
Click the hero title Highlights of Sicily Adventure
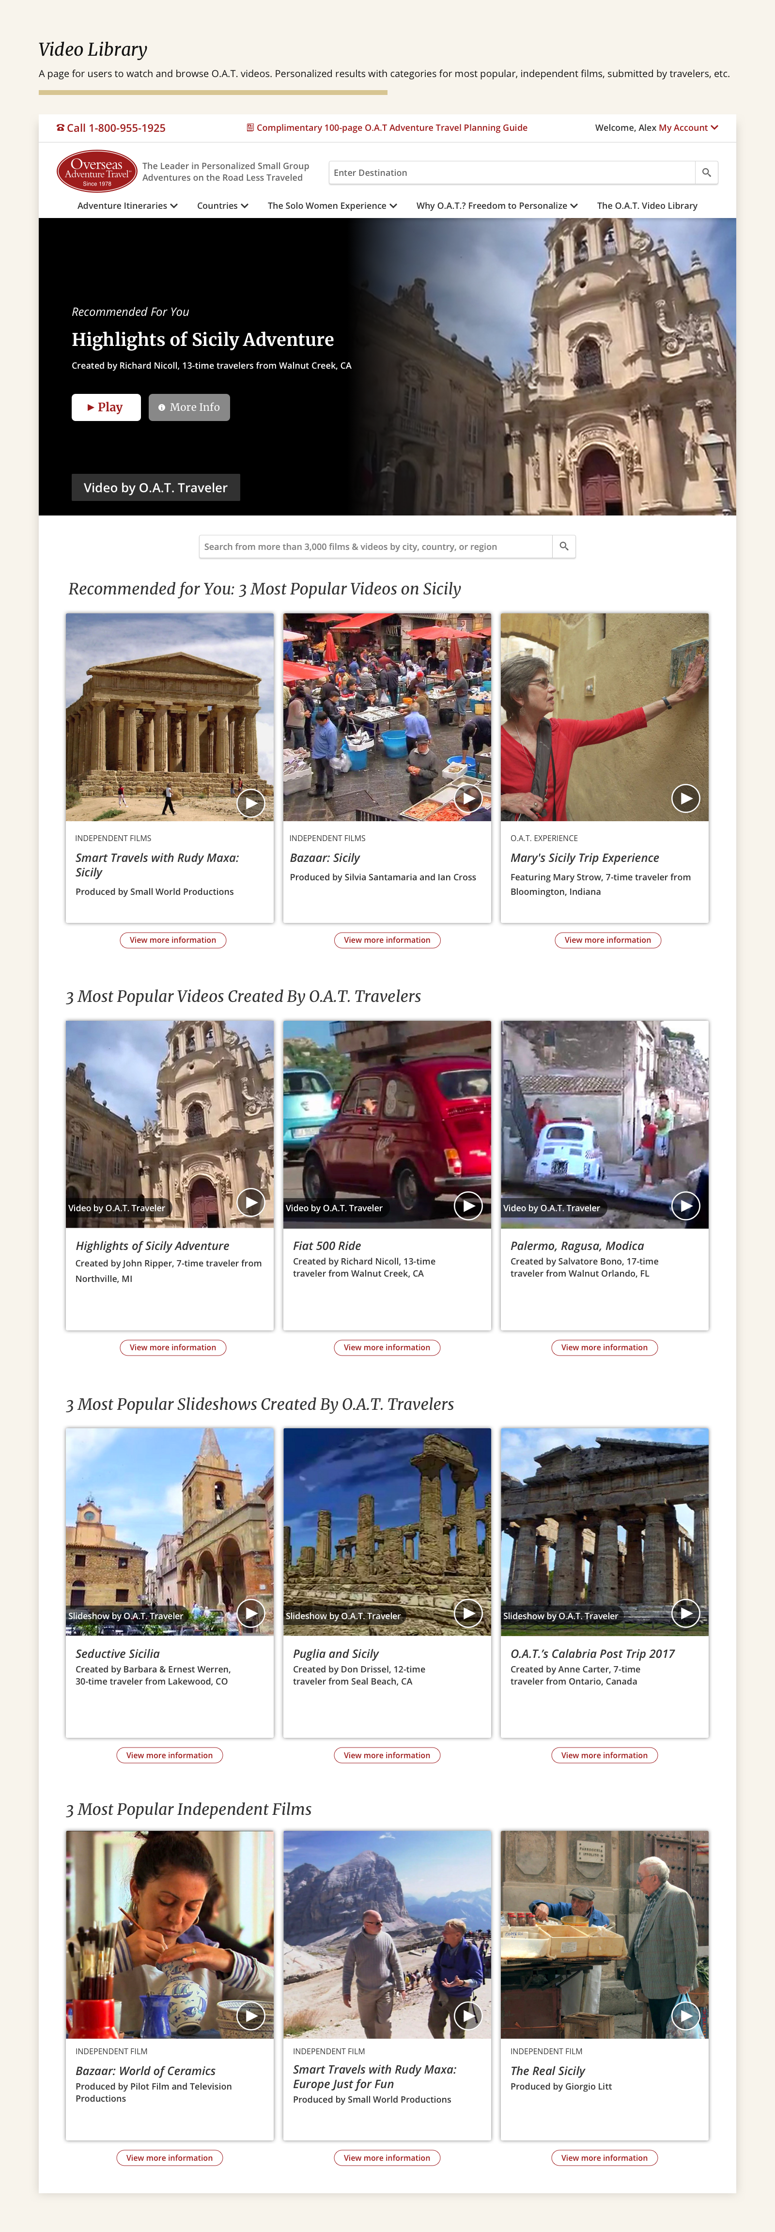[202, 340]
